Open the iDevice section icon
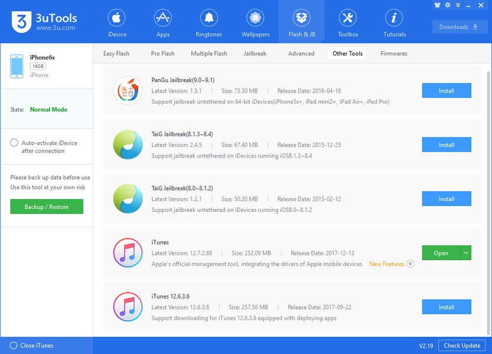 [116, 18]
